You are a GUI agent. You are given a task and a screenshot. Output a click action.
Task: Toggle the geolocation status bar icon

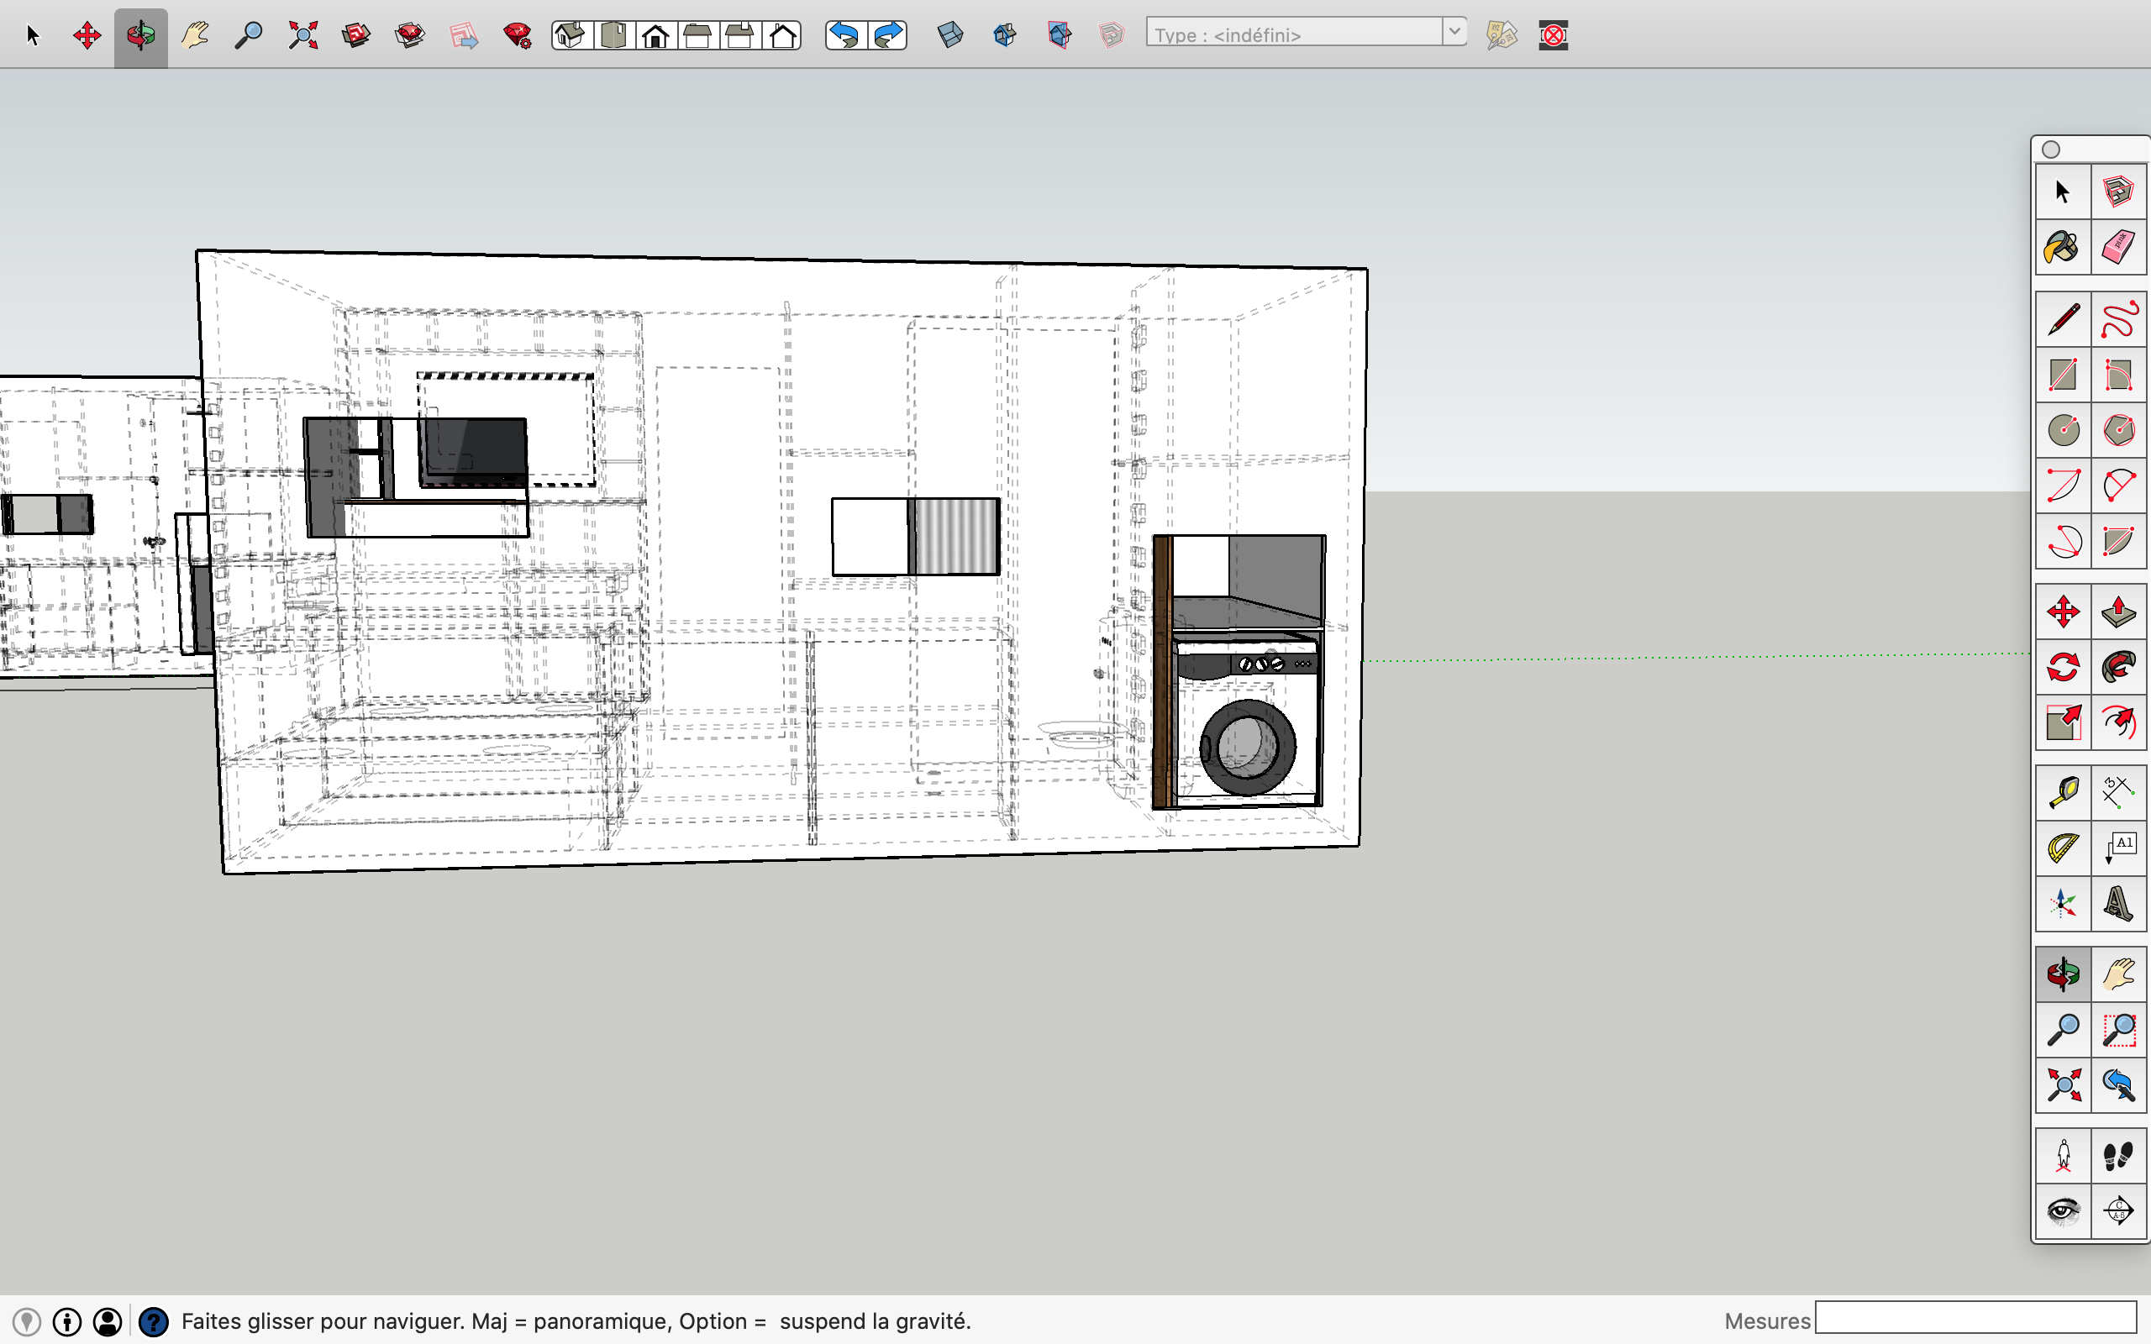click(x=27, y=1322)
